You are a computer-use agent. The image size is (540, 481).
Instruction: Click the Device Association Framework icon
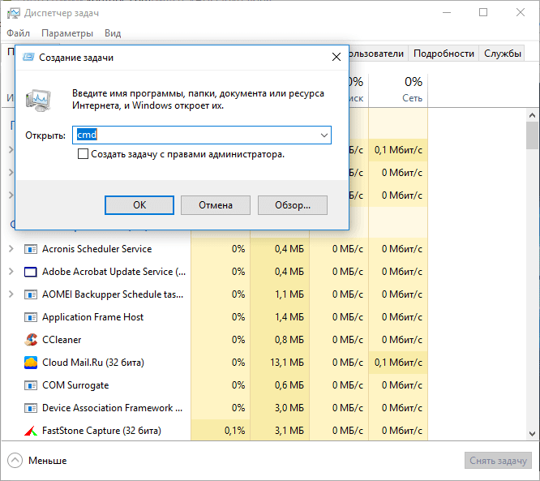tap(32, 408)
